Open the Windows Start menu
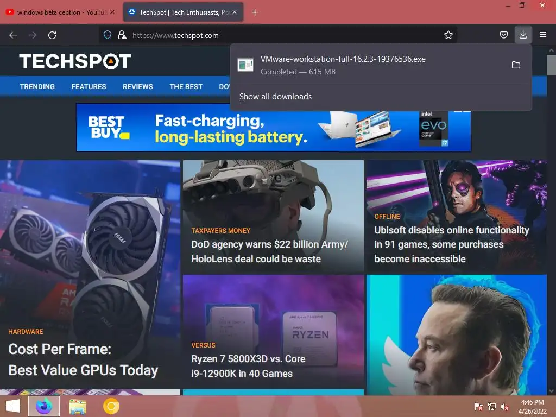This screenshot has width=556, height=417. (x=13, y=406)
